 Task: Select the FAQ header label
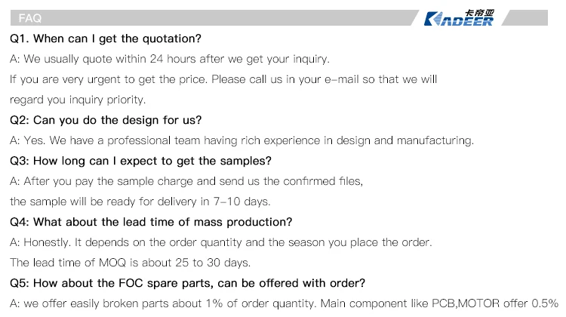click(29, 18)
